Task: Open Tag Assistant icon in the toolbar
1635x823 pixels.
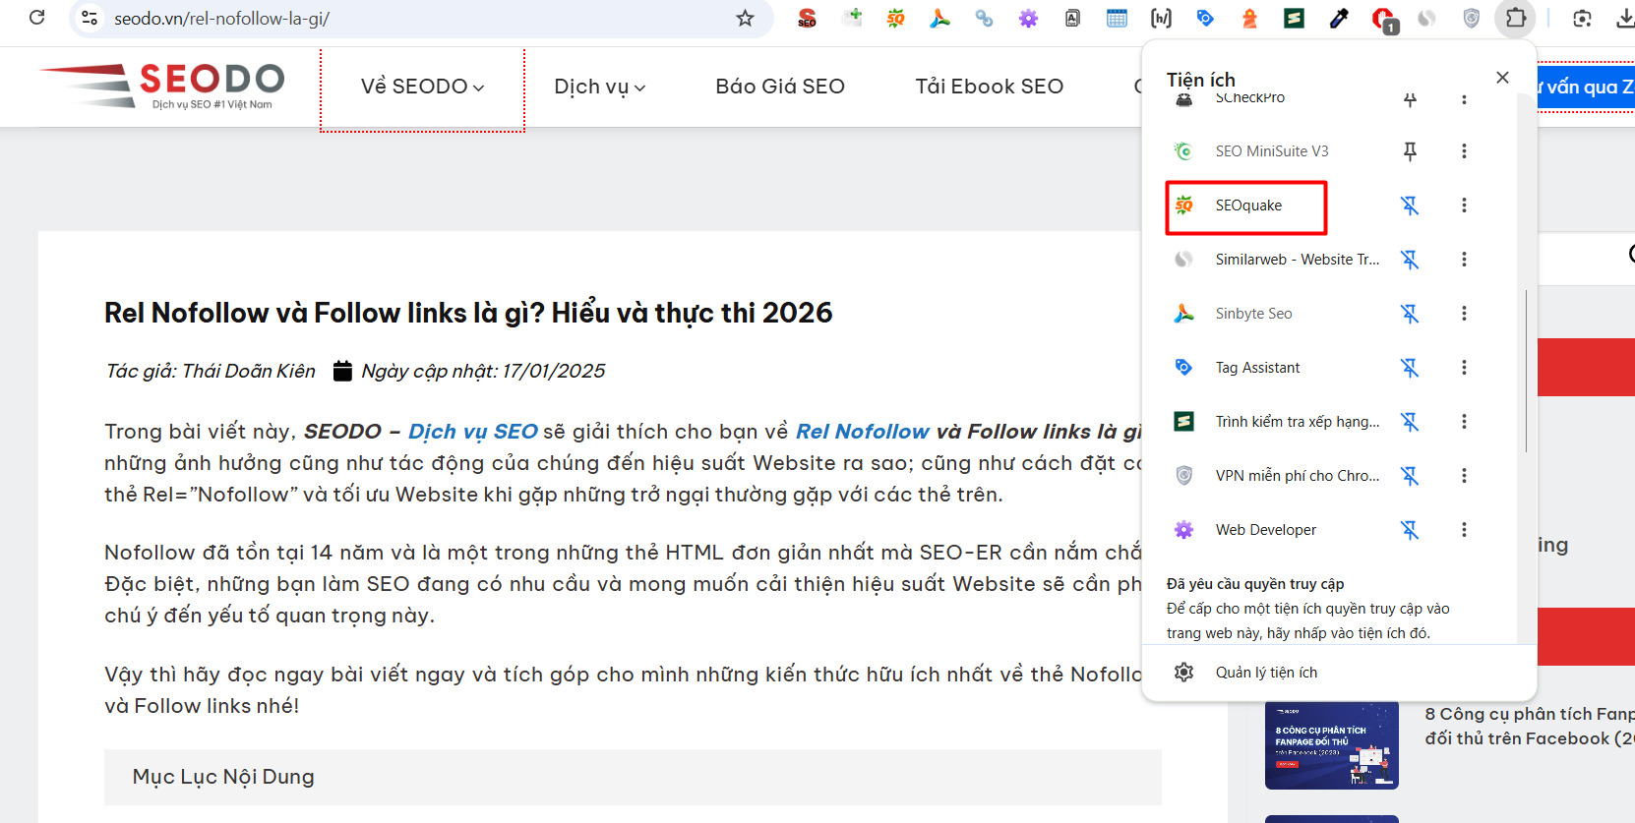Action: pos(1205,18)
